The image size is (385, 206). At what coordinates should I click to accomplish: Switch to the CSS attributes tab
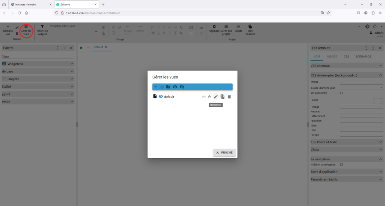tap(346, 57)
